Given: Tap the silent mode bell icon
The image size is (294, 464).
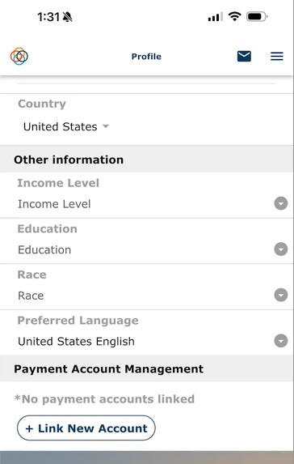Looking at the screenshot, I should tap(68, 17).
